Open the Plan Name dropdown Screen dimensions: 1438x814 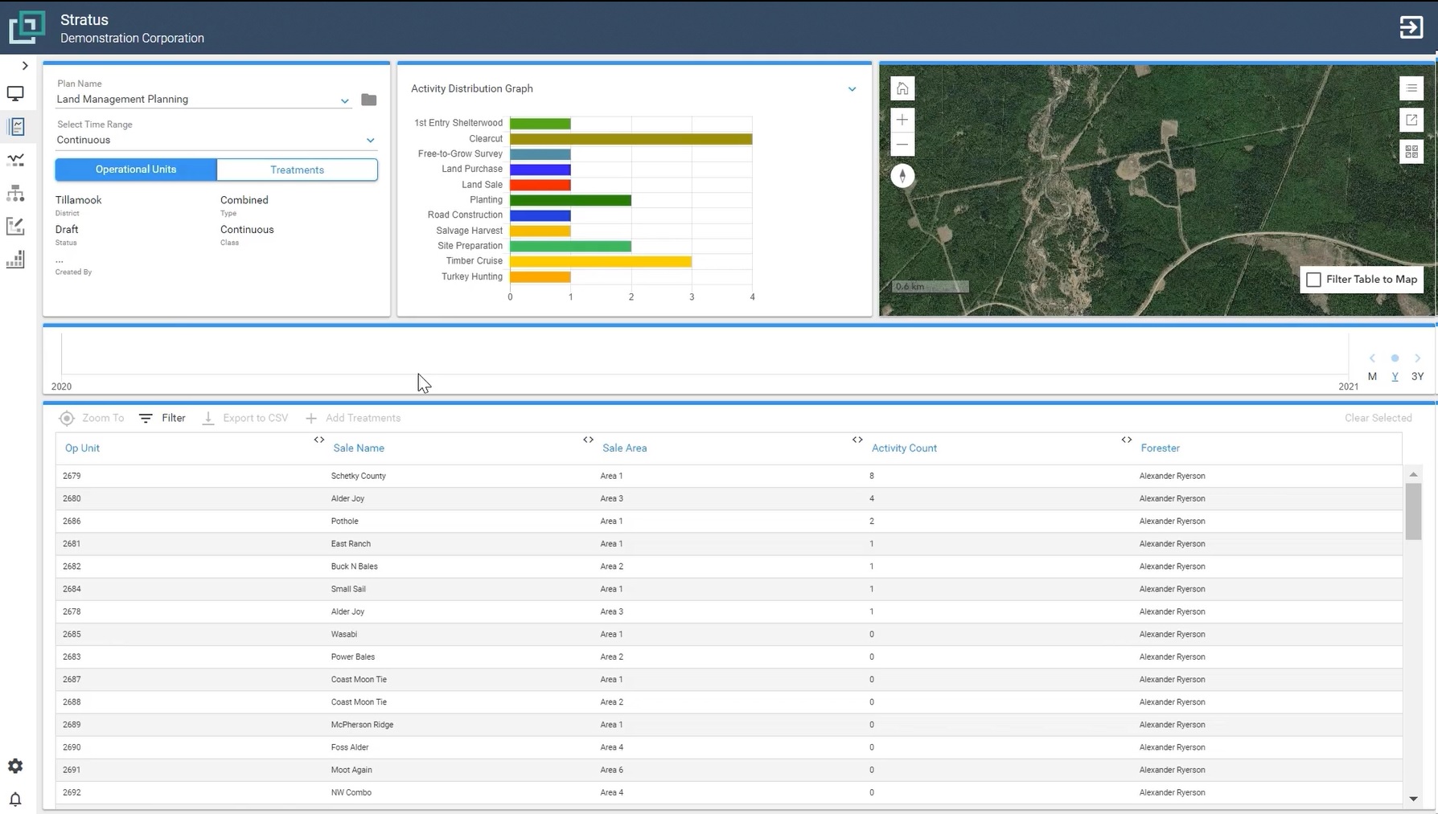click(x=345, y=100)
